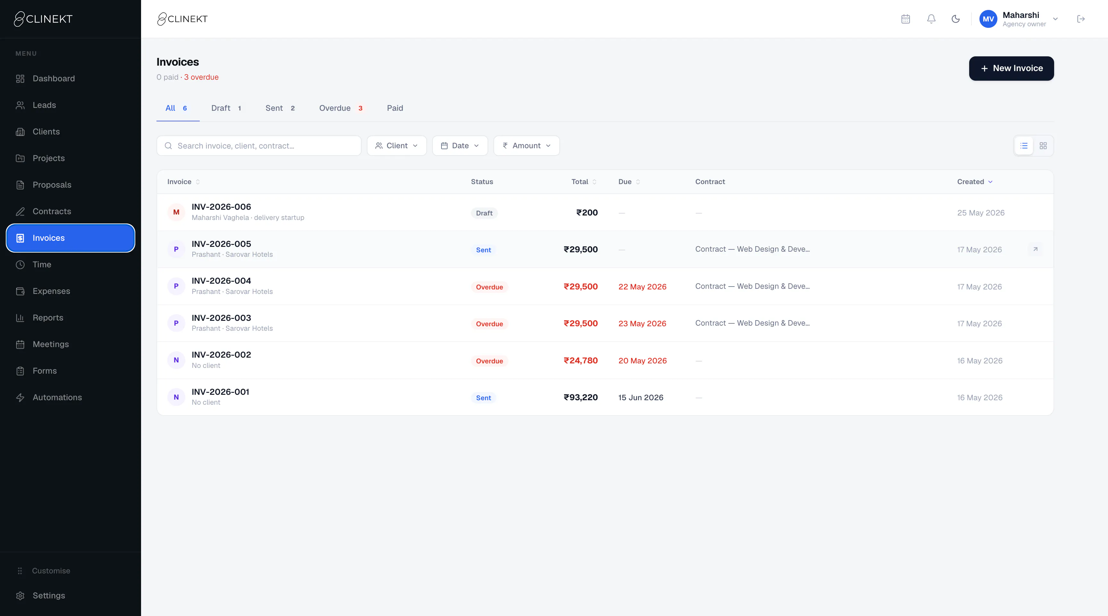This screenshot has width=1108, height=616.
Task: Click due date 15 Jun 2026
Action: coord(641,398)
